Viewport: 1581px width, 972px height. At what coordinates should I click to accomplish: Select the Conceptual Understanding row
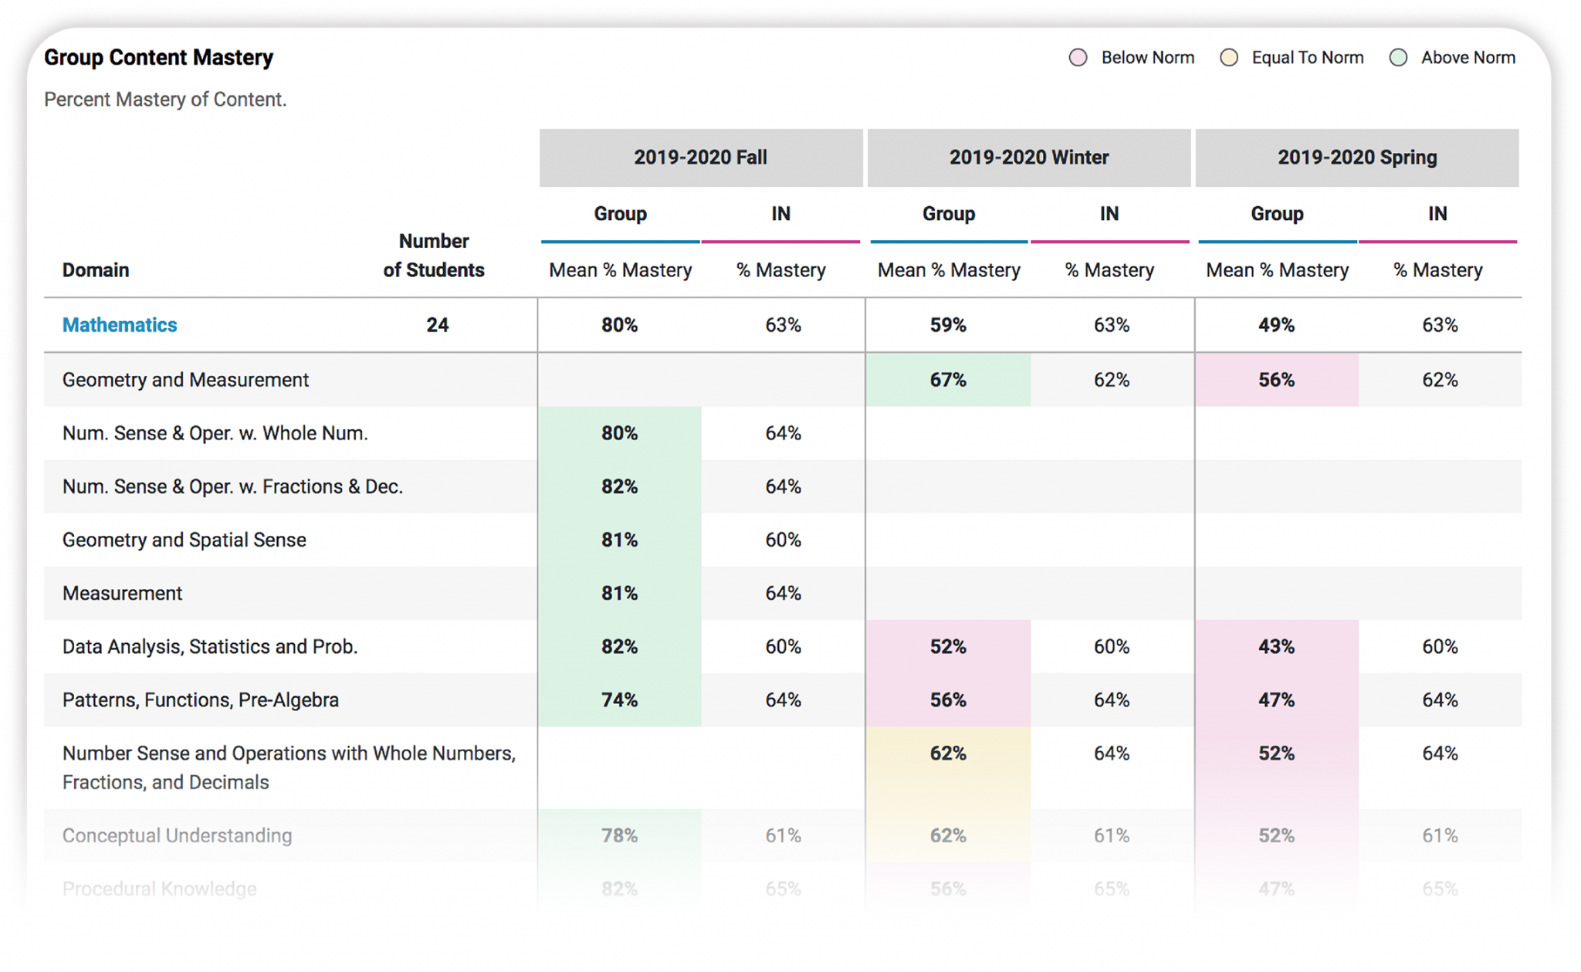click(x=783, y=835)
